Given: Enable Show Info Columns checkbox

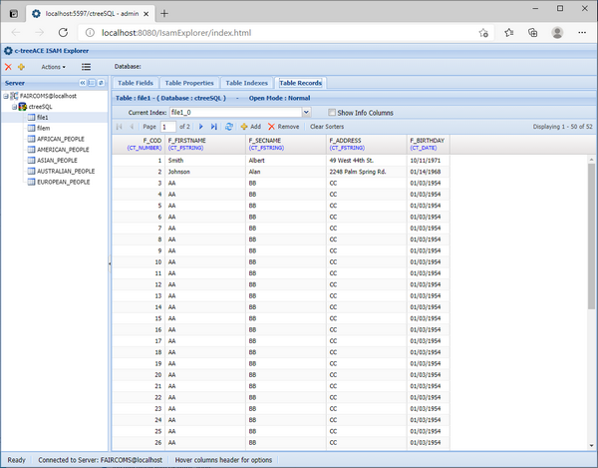Looking at the screenshot, I should (x=333, y=113).
